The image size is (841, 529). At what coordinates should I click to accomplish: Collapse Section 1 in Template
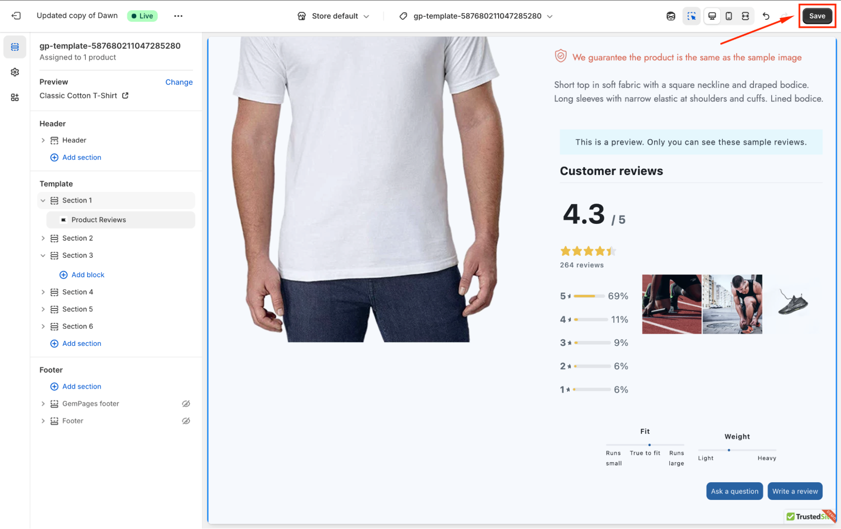(x=43, y=200)
